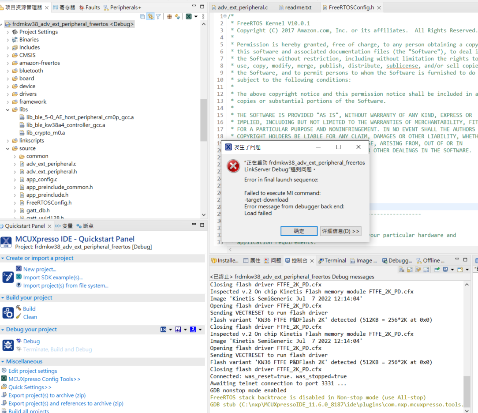The width and height of the screenshot is (478, 413).
Task: Click the 确定 button in error dialog
Action: [x=299, y=231]
